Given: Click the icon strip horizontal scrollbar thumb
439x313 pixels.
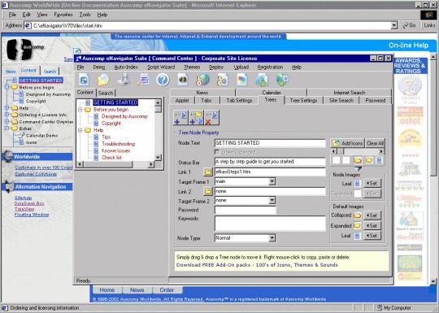Looking at the screenshot, I should click(340, 151).
